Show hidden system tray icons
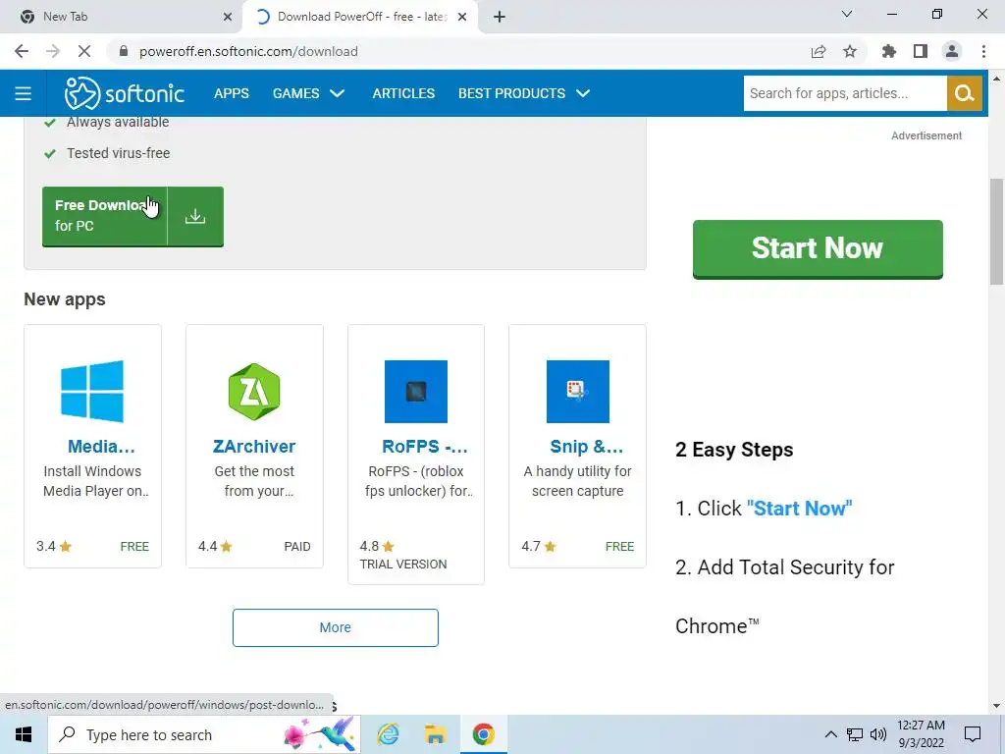The width and height of the screenshot is (1005, 754). [x=830, y=734]
